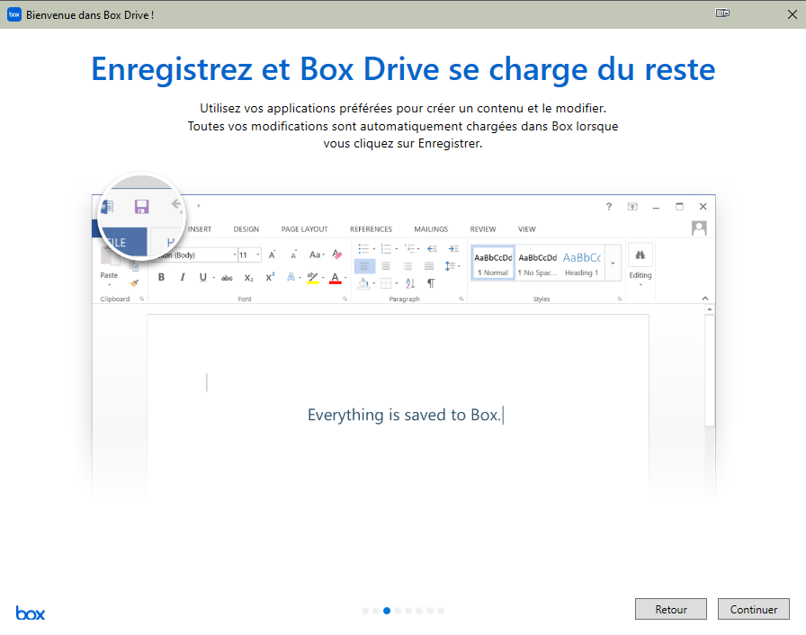Open the REVIEW tab
The image size is (806, 635).
point(483,229)
